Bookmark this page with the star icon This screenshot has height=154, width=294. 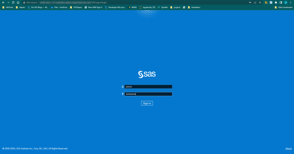260,2
